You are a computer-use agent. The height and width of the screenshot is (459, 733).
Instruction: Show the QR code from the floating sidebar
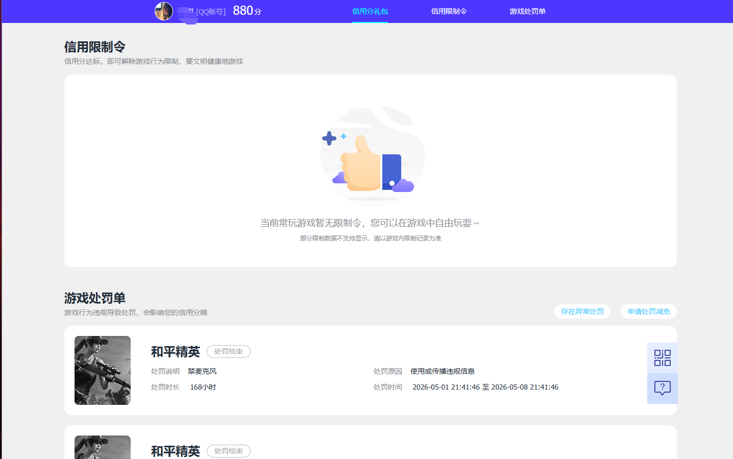pyautogui.click(x=663, y=358)
